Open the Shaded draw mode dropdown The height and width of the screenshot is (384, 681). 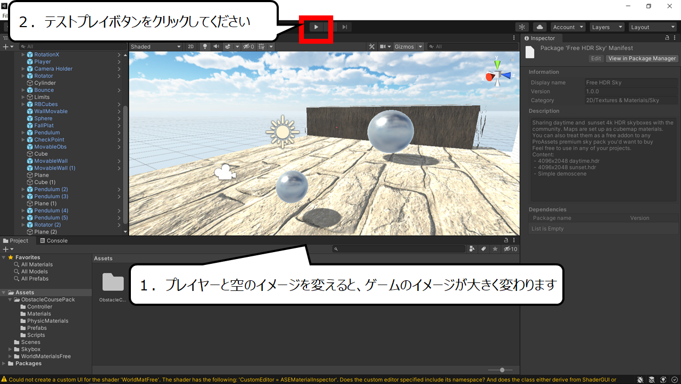point(156,47)
